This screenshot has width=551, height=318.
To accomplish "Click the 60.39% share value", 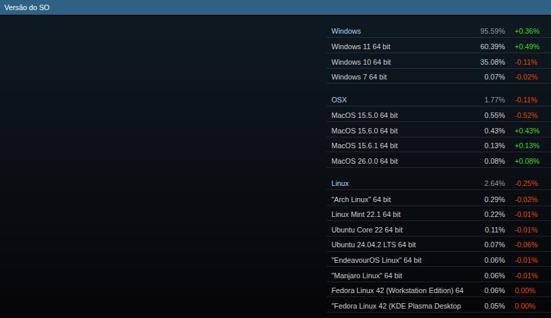I will (x=492, y=46).
